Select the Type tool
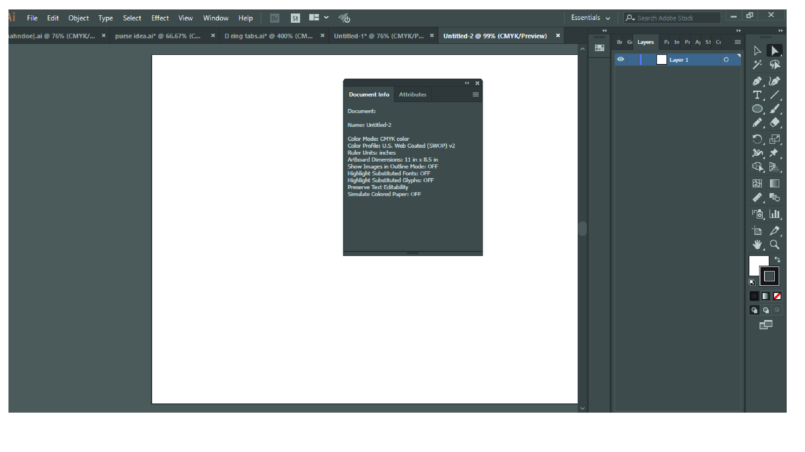 coord(757,95)
